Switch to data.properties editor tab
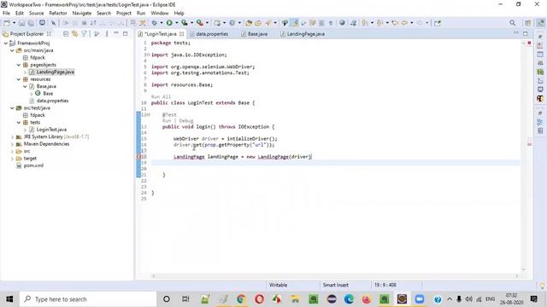This screenshot has height=307, width=547. click(x=209, y=34)
